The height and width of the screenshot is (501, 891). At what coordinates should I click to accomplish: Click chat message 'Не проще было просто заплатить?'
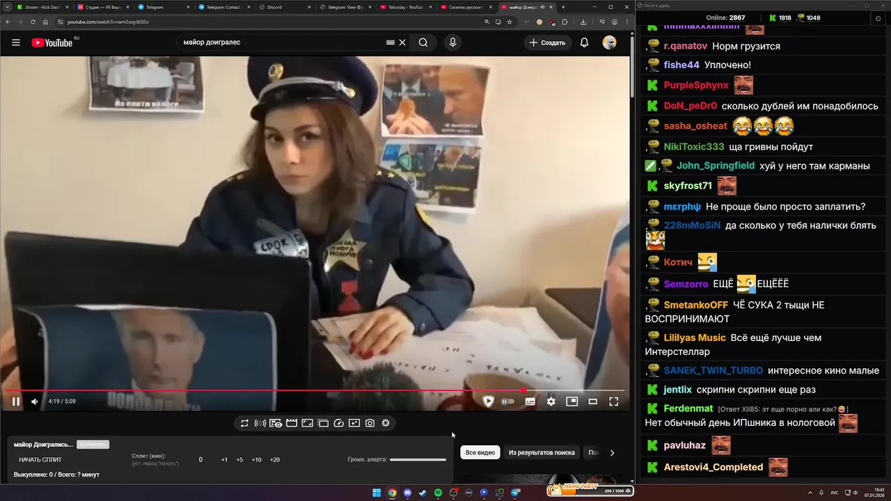(785, 207)
